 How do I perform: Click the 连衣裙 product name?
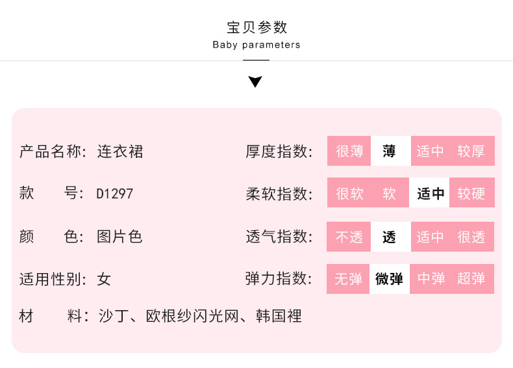(x=120, y=151)
